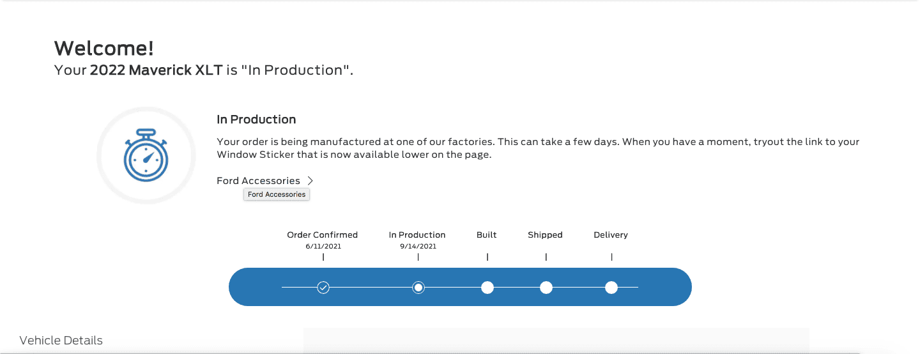Screen dimensions: 920x354
Task: Click the Shipped step circle
Action: pos(546,288)
